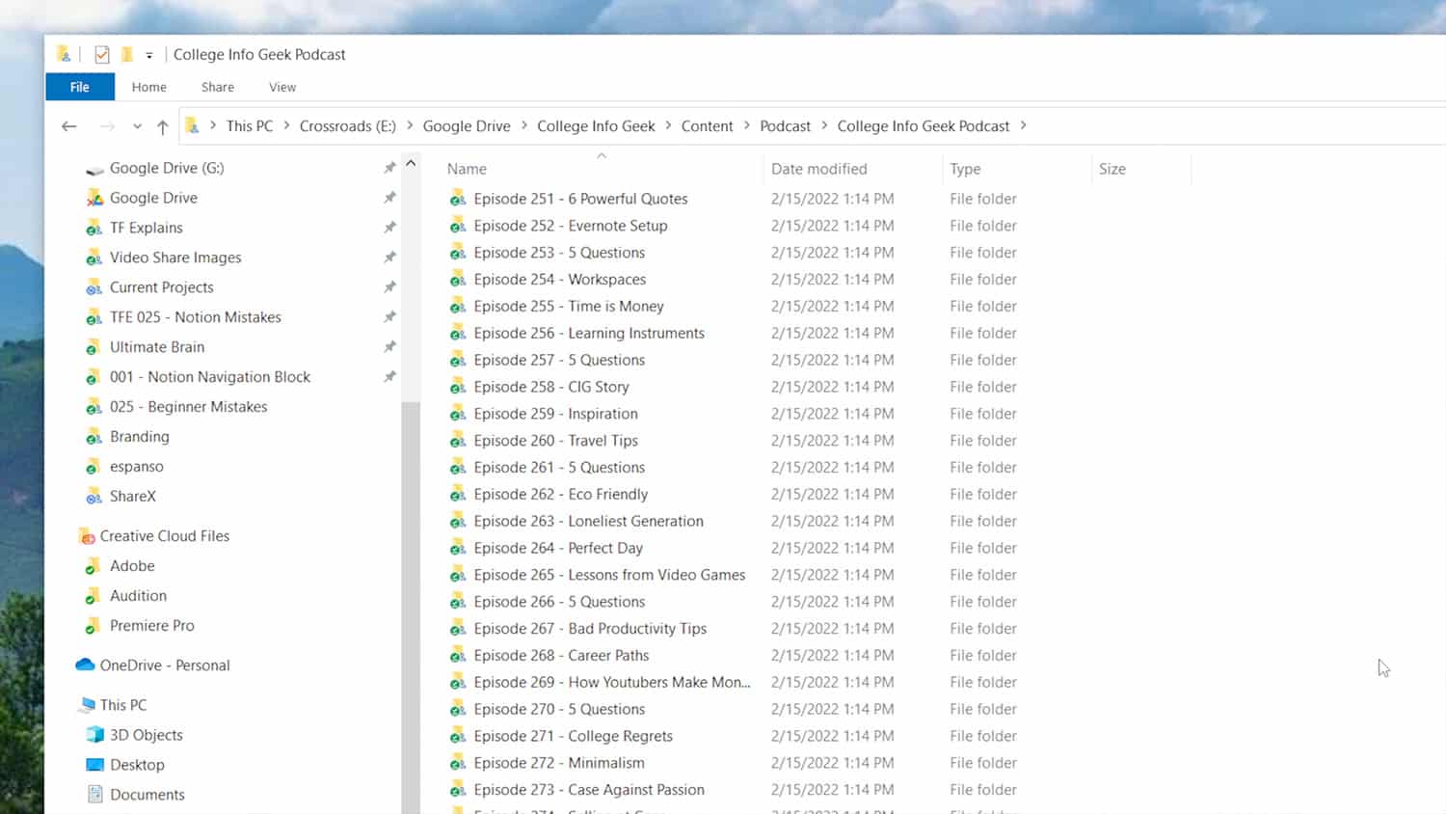The image size is (1446, 814).
Task: Open the Share ribbon tab
Action: 217,87
